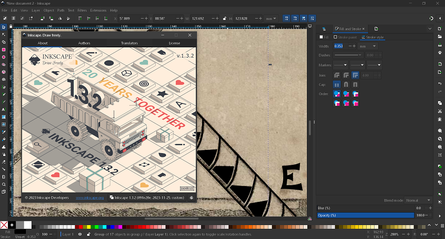The width and height of the screenshot is (445, 239).
Task: Select the round cap option
Action: (346, 84)
